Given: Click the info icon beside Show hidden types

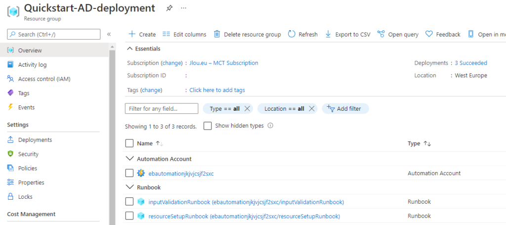Looking at the screenshot, I should (x=270, y=126).
